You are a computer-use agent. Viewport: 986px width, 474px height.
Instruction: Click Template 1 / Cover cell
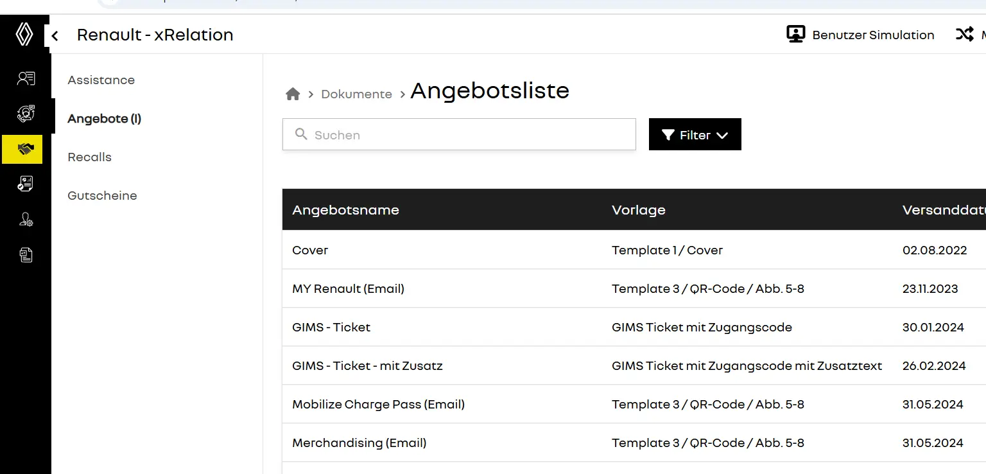(668, 250)
